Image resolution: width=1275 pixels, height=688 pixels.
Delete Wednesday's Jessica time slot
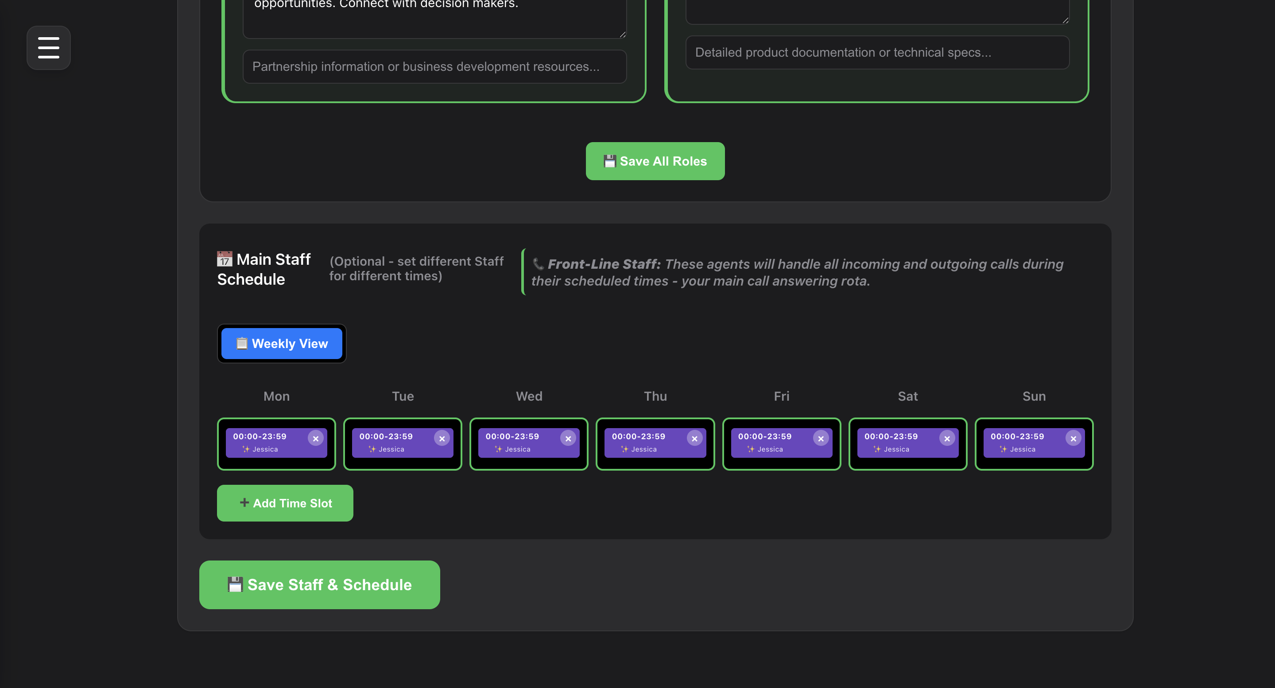point(568,439)
